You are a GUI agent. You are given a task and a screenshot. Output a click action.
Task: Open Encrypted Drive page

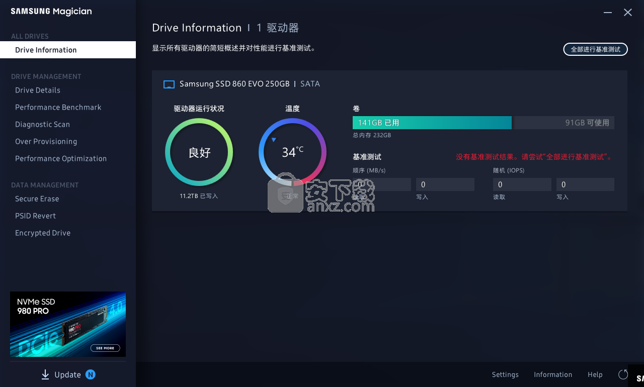(43, 233)
